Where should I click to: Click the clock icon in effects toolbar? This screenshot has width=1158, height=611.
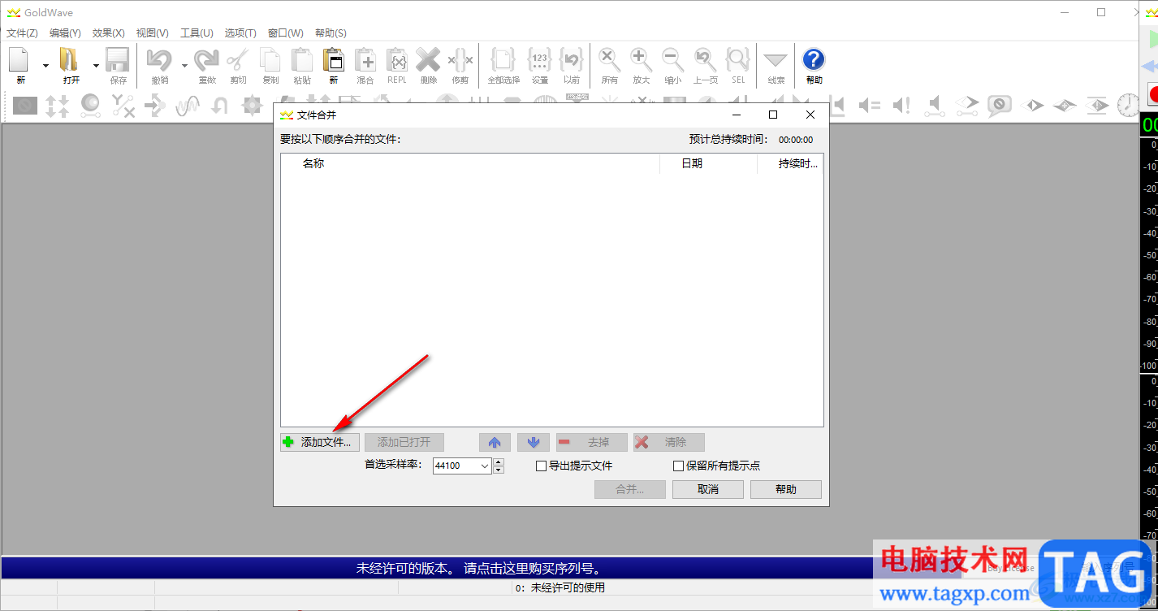(x=1128, y=105)
